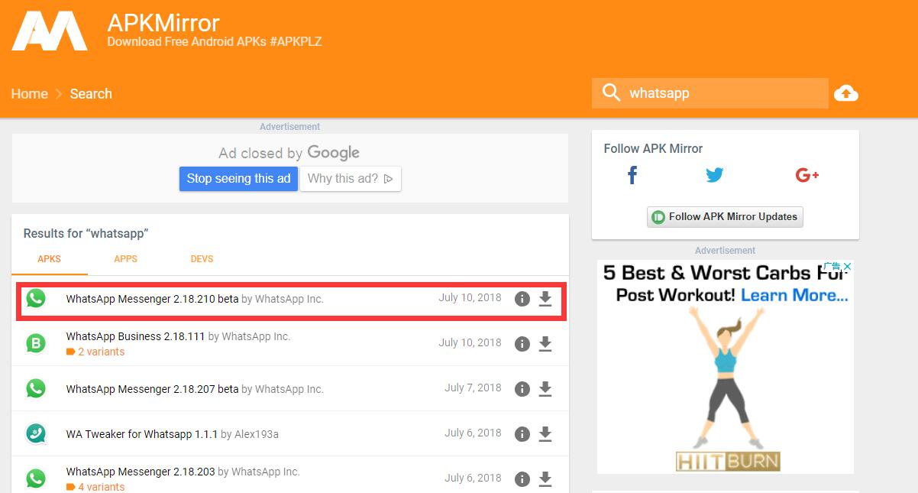
Task: Click the 'Follow APK Mirror' heading
Action: [x=653, y=148]
